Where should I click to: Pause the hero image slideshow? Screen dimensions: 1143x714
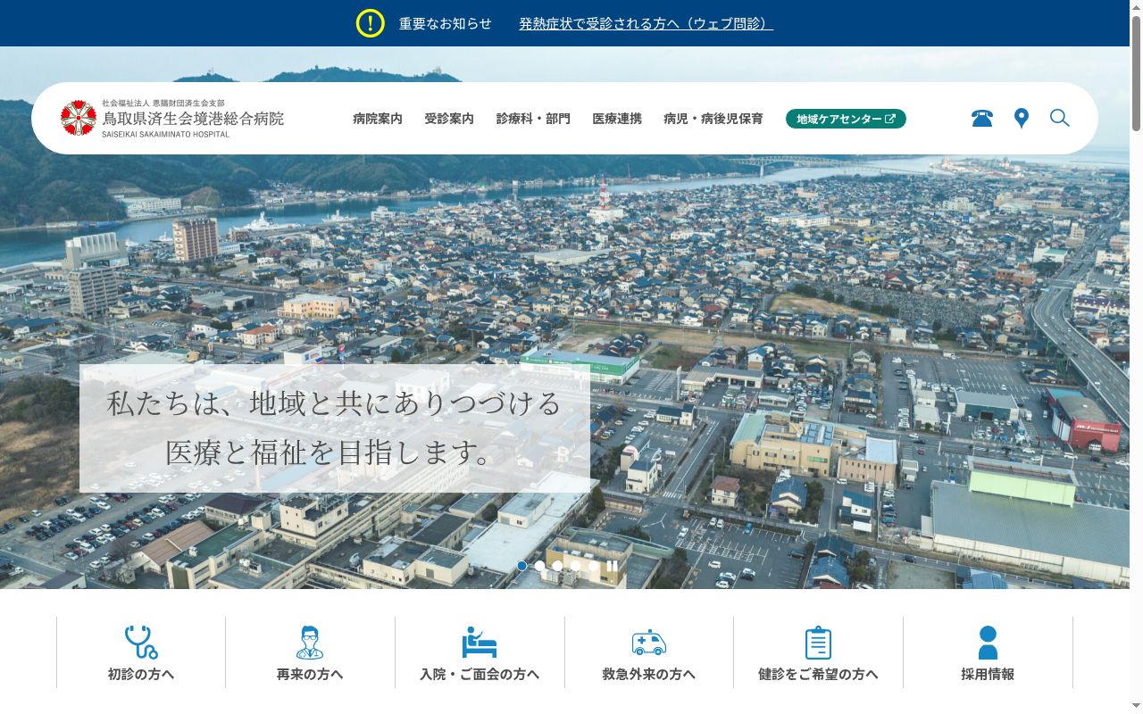point(613,566)
